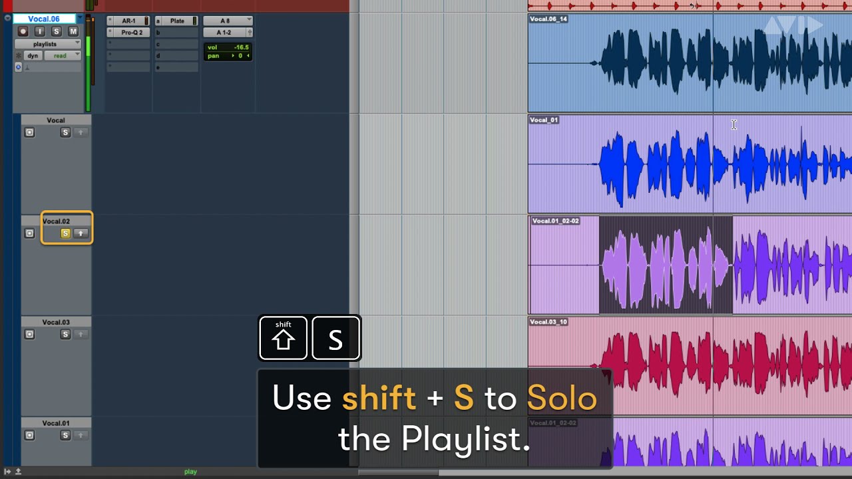Click the Vocal.03 playlist lane name label

coord(56,322)
